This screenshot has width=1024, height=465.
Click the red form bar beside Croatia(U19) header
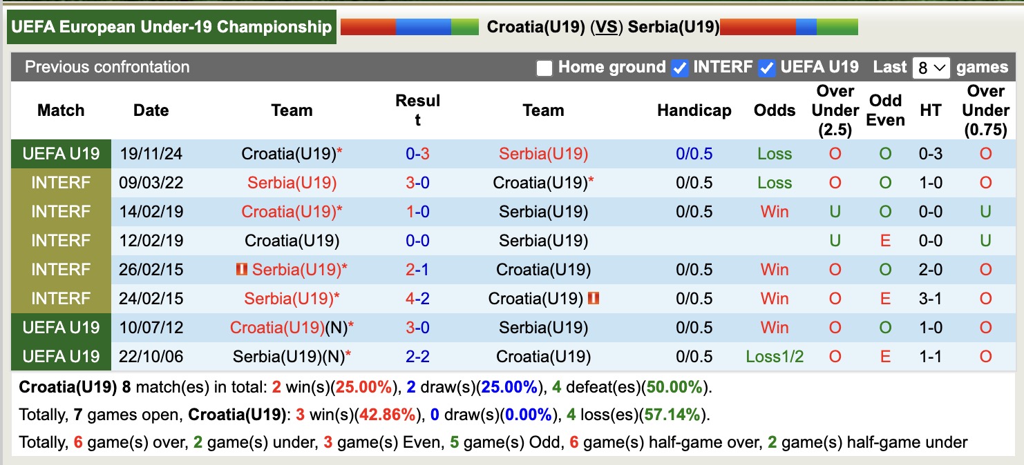pos(370,26)
